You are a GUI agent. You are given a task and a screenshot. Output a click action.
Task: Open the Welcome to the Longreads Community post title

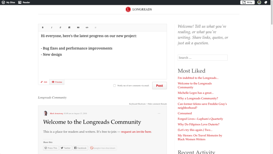[x=92, y=122]
